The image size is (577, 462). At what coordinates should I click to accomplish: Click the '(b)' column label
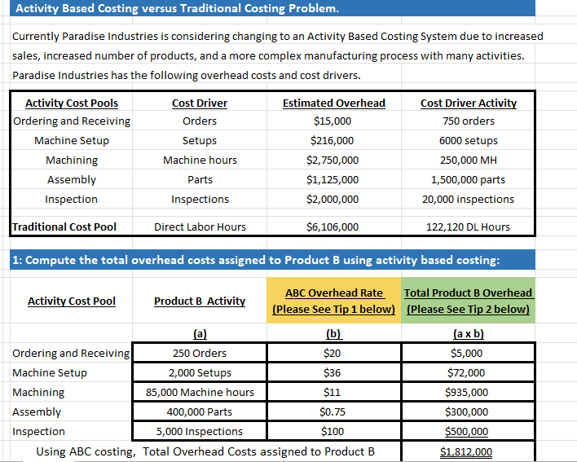click(x=334, y=333)
